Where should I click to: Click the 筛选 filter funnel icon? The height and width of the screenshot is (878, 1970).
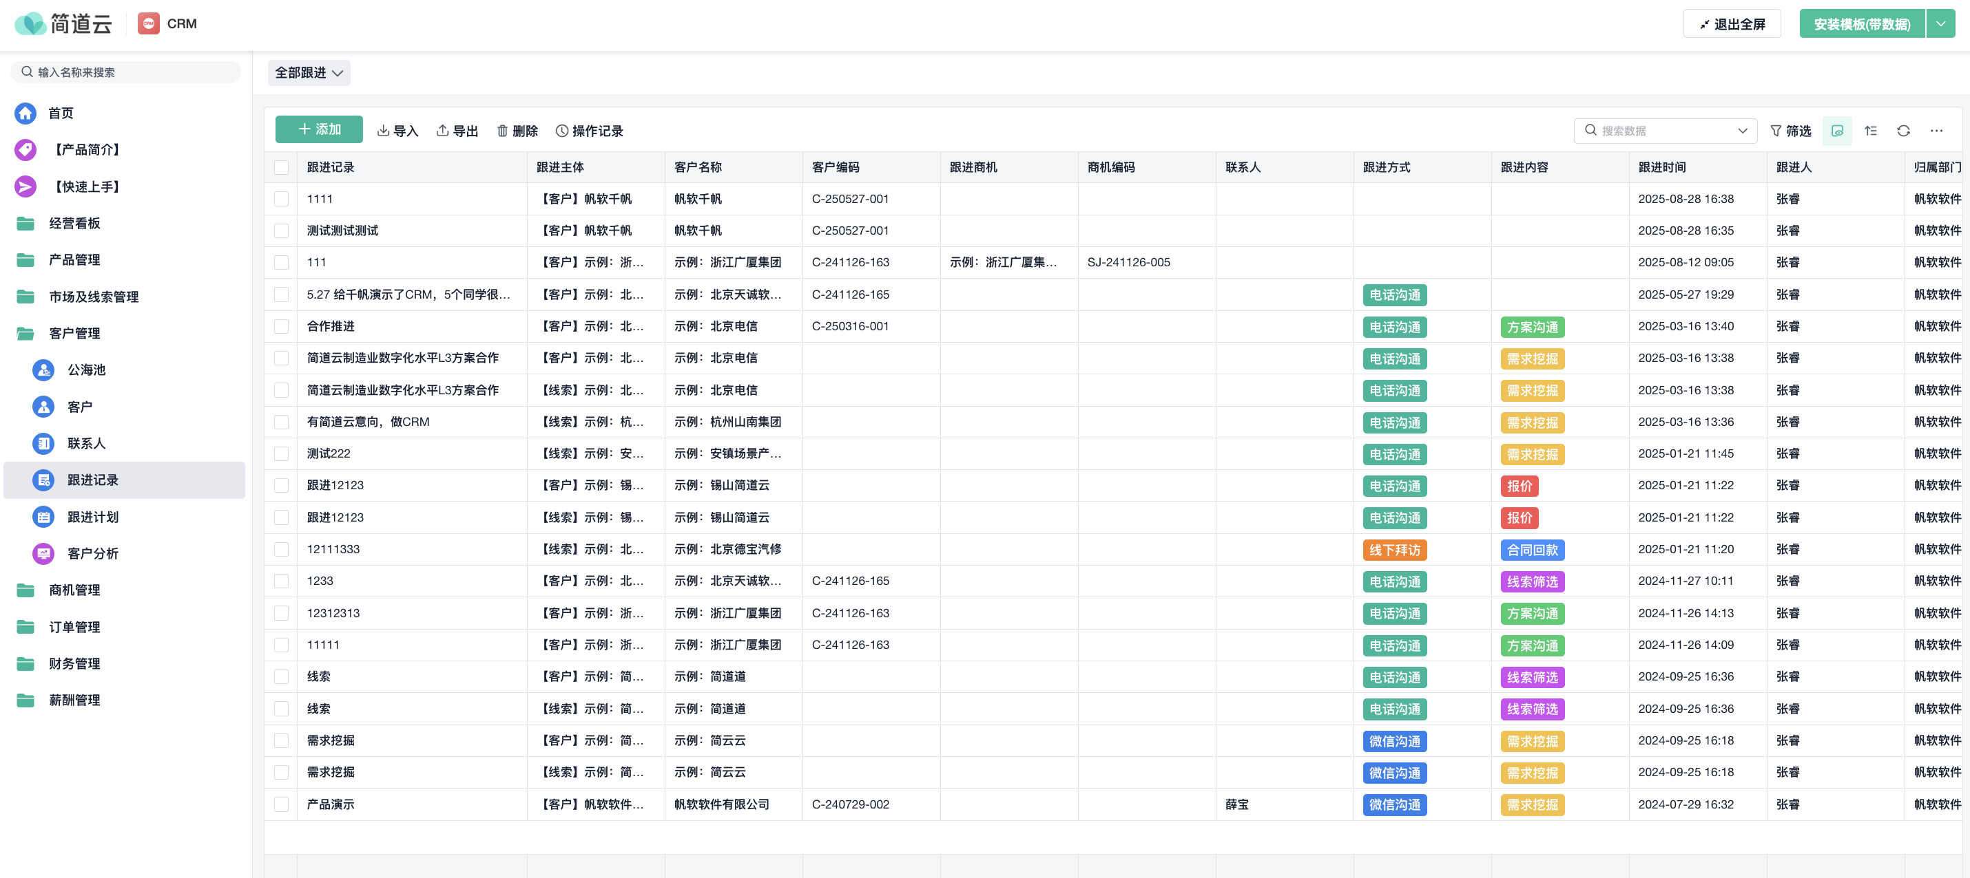[x=1776, y=131]
